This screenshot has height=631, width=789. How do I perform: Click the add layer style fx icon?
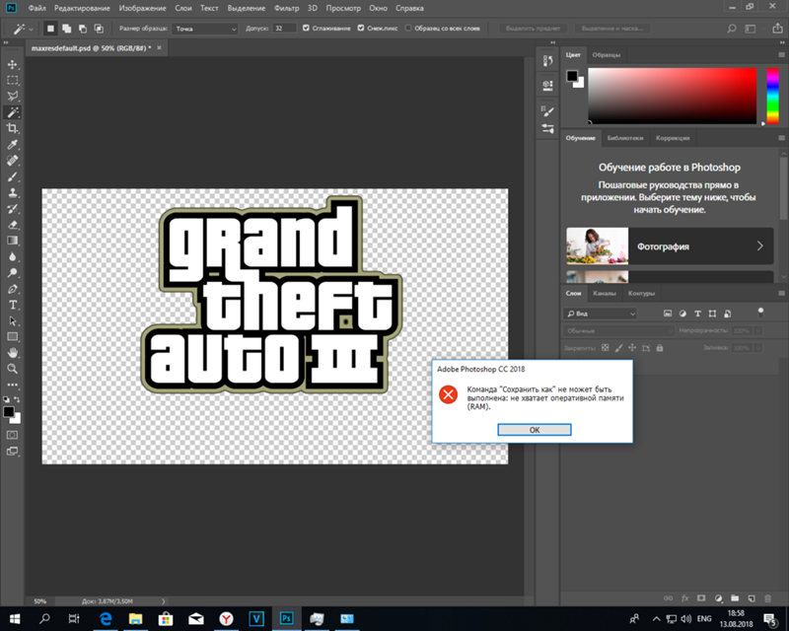tap(684, 598)
